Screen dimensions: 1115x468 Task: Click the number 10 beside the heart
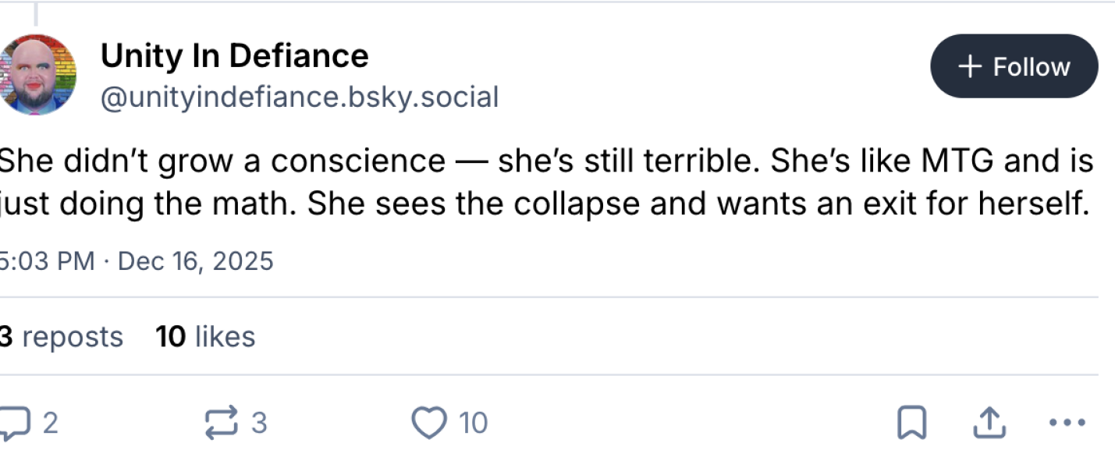coord(473,424)
